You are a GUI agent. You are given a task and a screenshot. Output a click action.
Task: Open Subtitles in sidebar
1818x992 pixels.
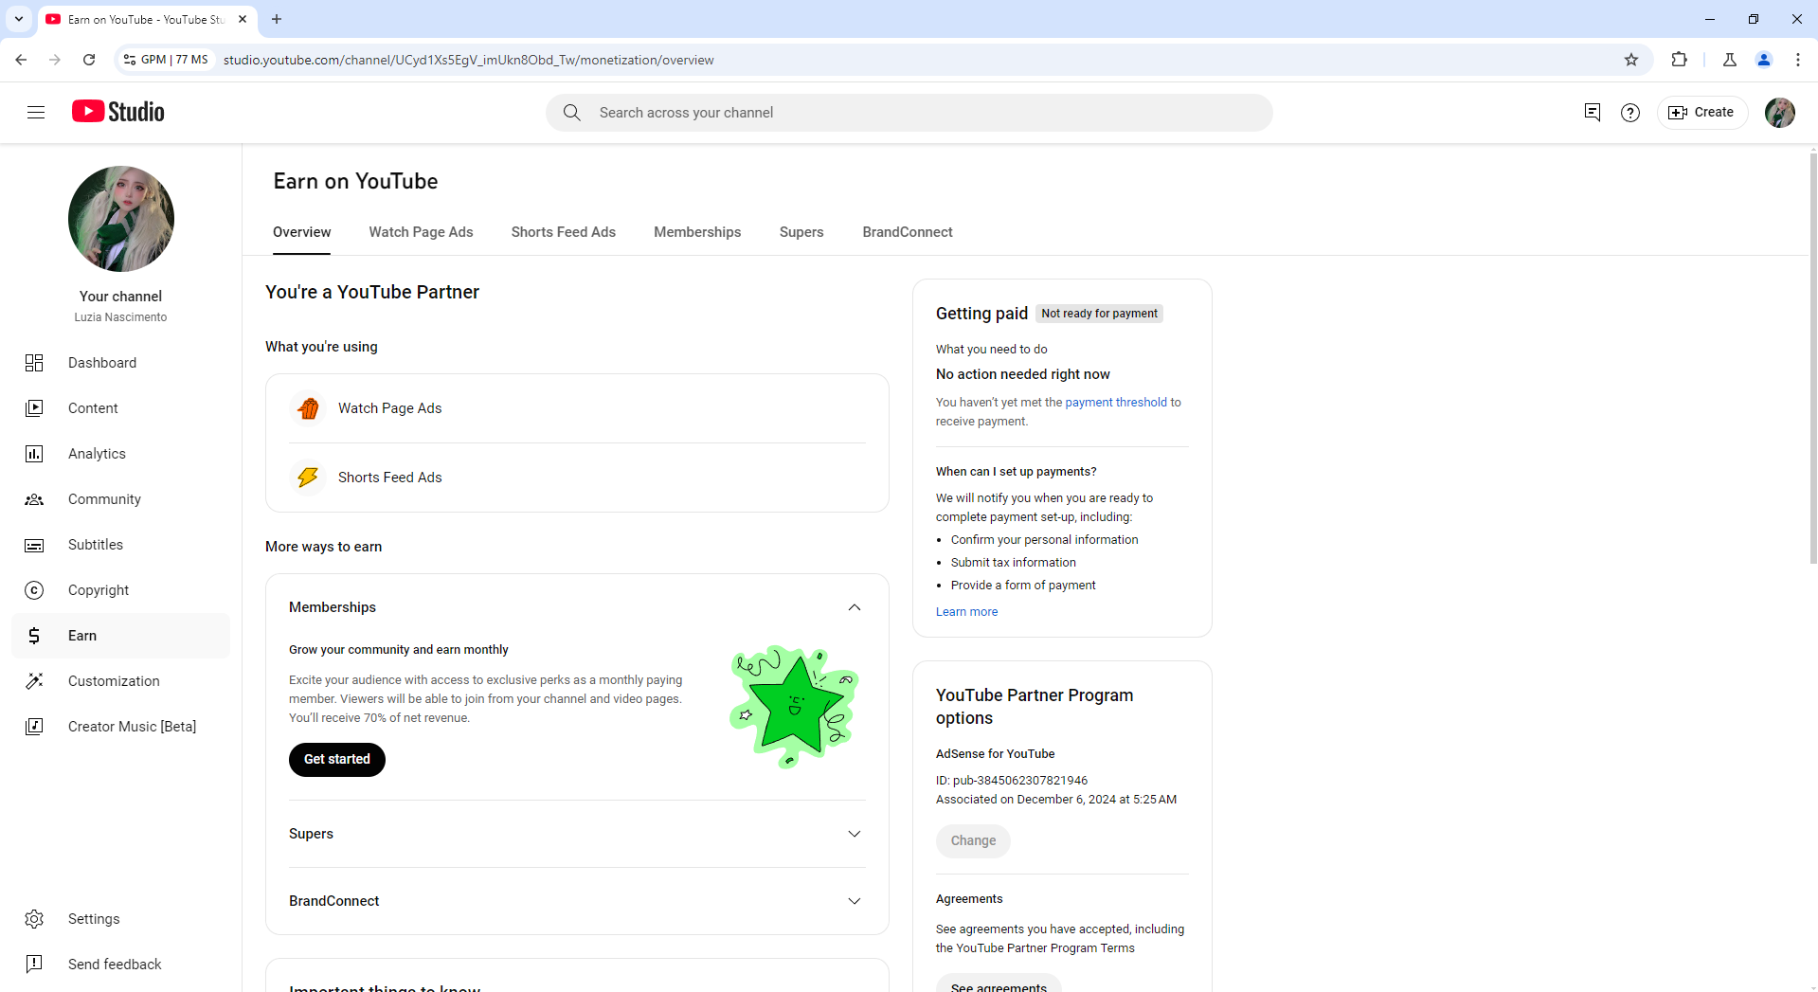121,545
